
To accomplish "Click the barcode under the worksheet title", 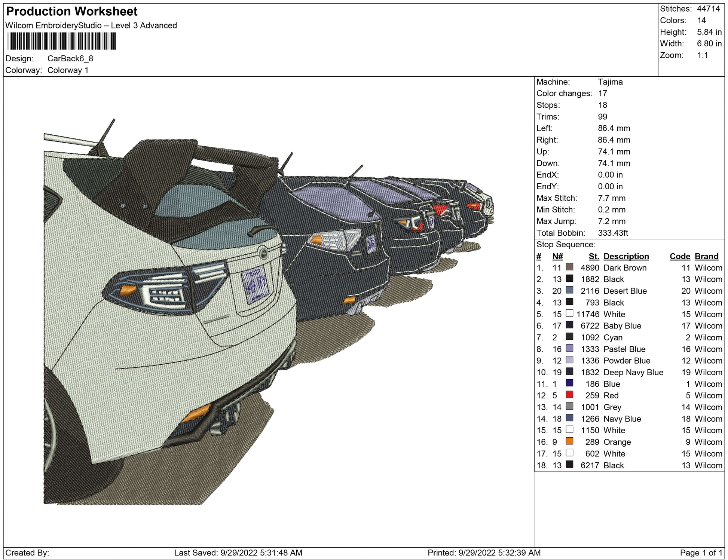I will (62, 41).
